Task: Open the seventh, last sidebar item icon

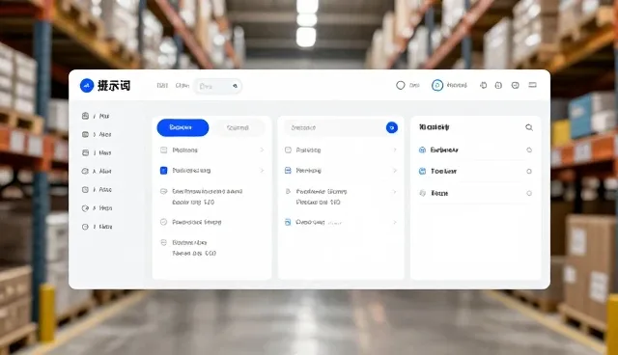Action: click(x=85, y=227)
